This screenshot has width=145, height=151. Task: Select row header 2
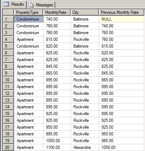click(x=8, y=26)
